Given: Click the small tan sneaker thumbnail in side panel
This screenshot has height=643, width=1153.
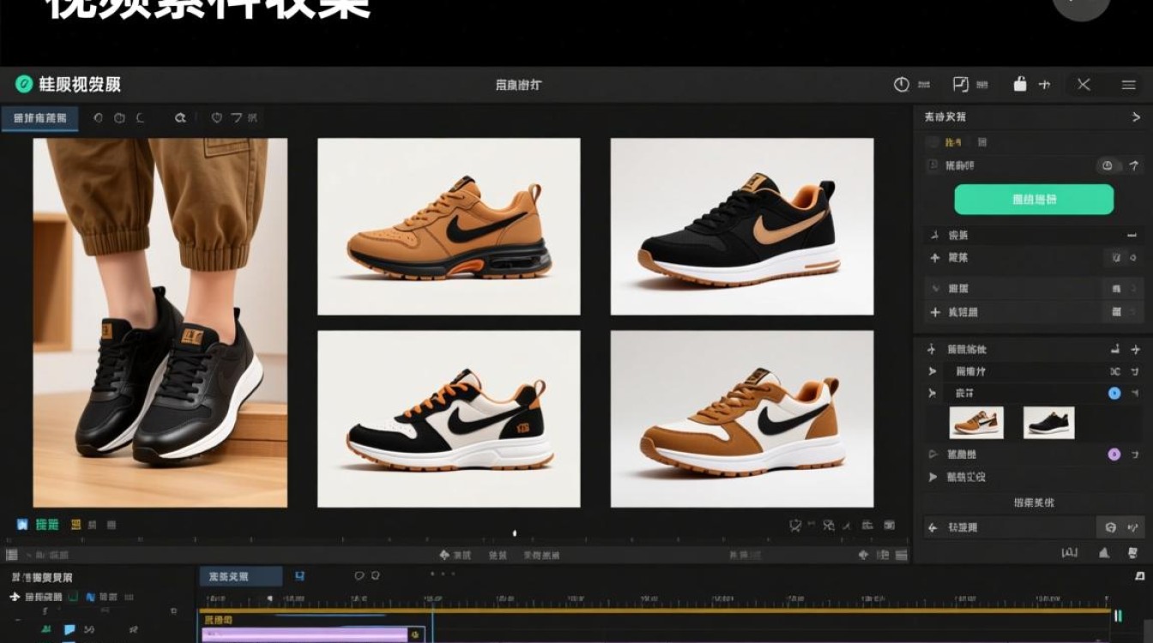Looking at the screenshot, I should point(976,423).
